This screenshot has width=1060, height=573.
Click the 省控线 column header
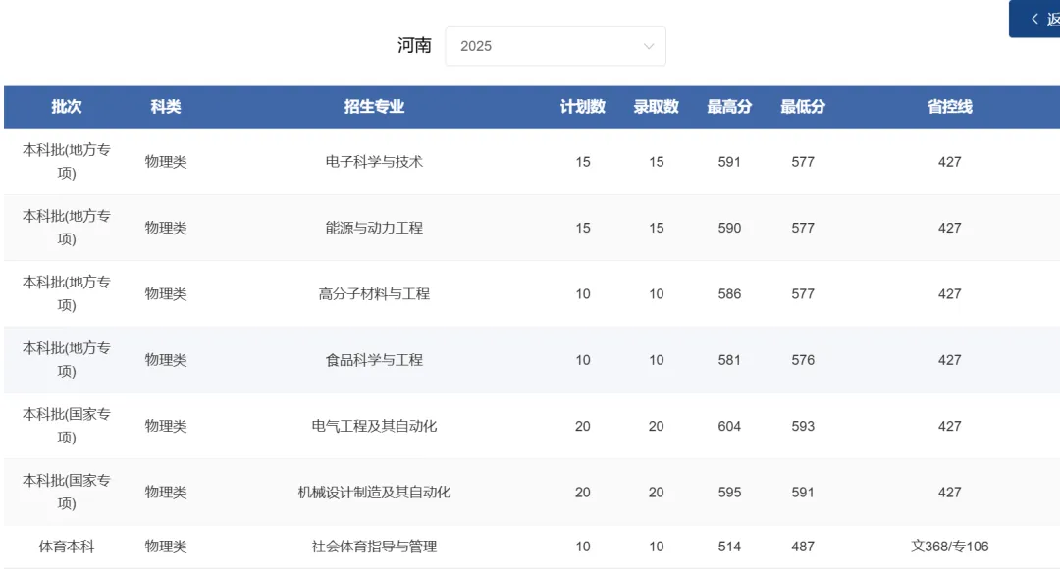pos(949,107)
